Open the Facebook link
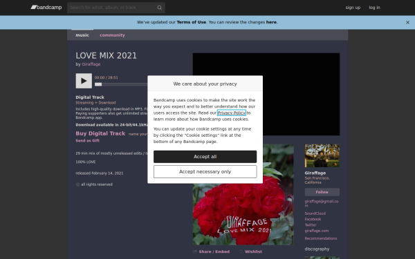Image resolution: width=415 pixels, height=259 pixels. coord(313,219)
